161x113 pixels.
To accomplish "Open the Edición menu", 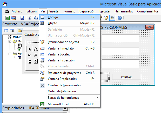I will 31,11.
